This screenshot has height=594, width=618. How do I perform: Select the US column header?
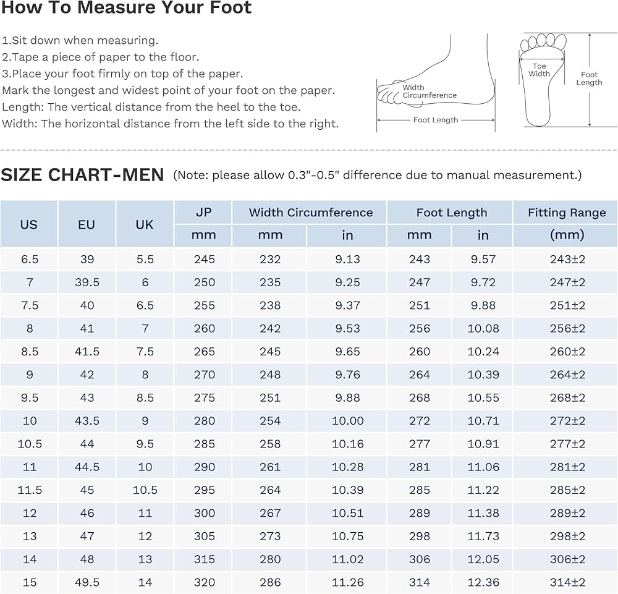(29, 224)
